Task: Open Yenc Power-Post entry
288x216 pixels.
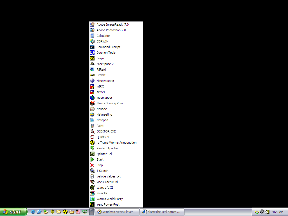Action: click(116, 204)
